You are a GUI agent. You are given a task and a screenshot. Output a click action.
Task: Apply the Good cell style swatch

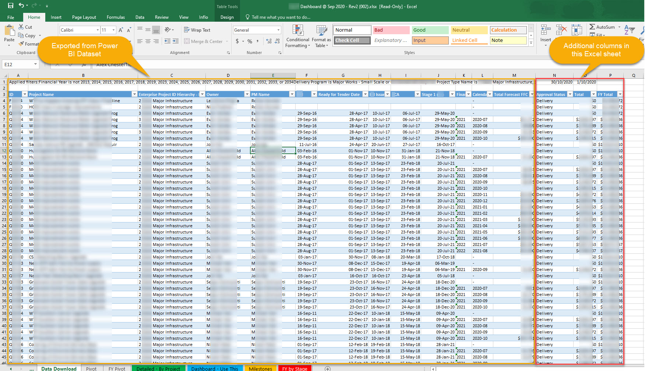430,30
